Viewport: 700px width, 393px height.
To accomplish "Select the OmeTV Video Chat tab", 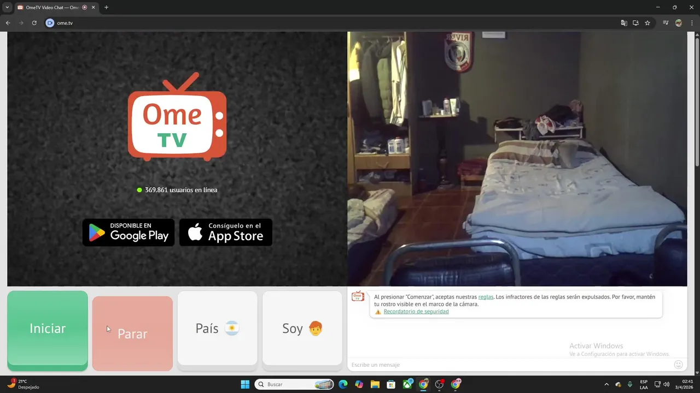I will coord(52,8).
